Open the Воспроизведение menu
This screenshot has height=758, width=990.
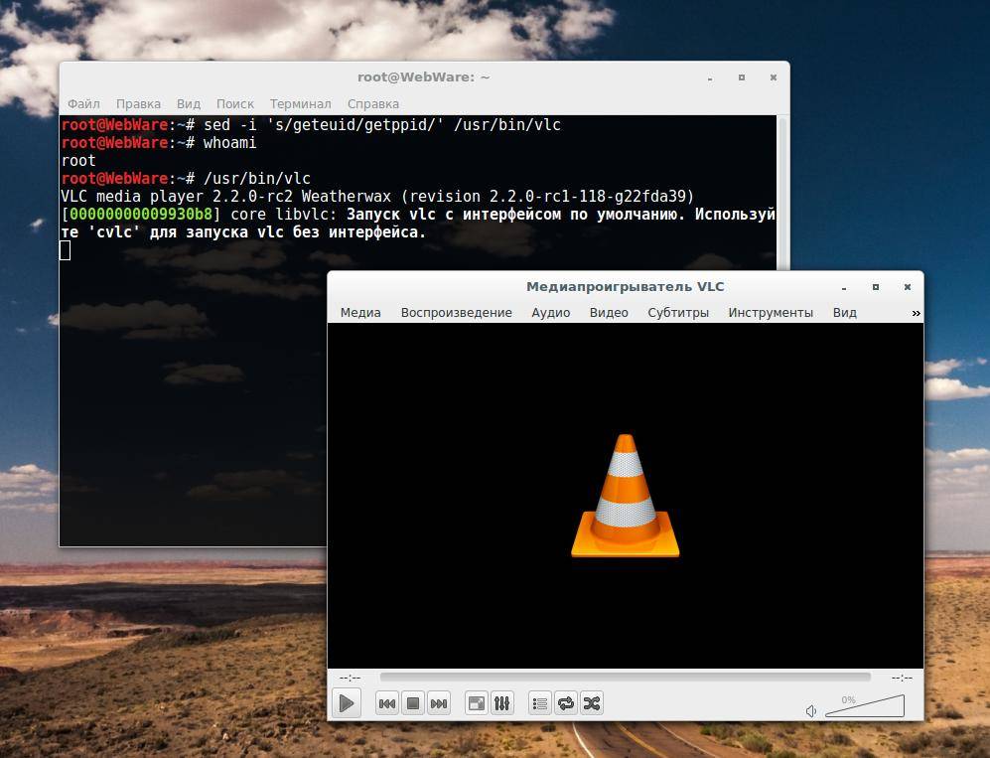(457, 313)
